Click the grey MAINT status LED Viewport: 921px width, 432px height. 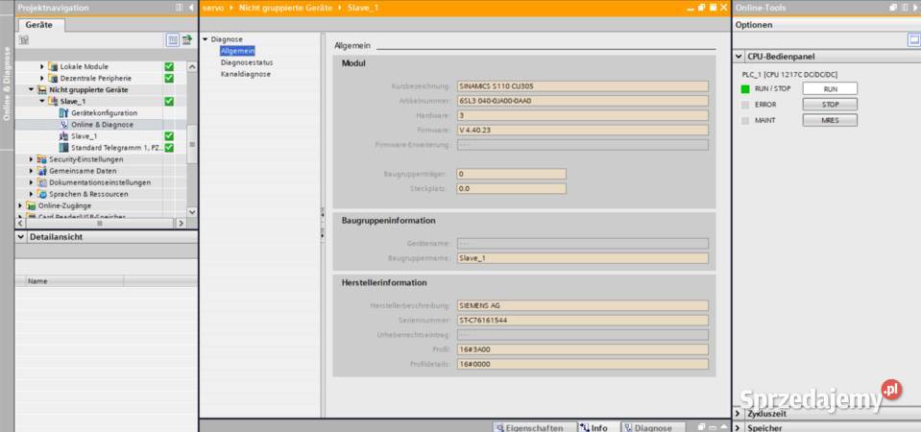(745, 120)
